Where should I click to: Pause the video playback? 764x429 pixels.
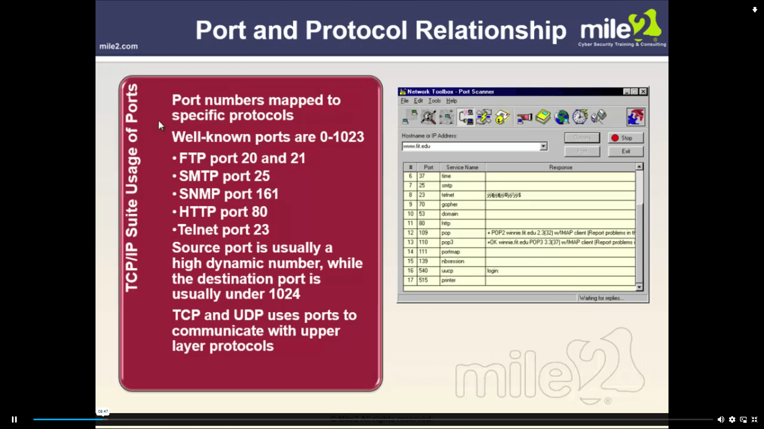[14, 419]
